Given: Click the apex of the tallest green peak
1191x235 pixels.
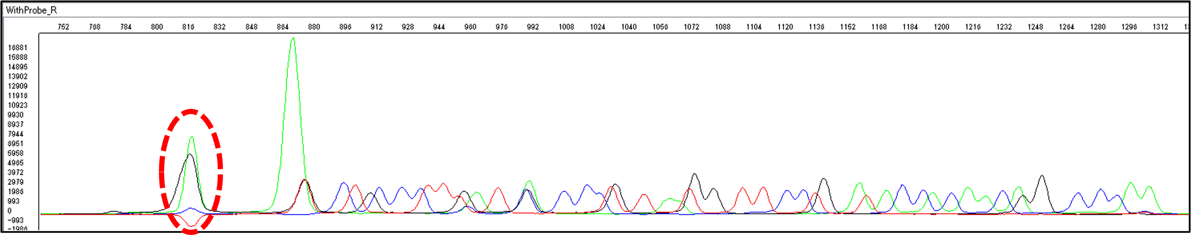Looking at the screenshot, I should click(293, 39).
